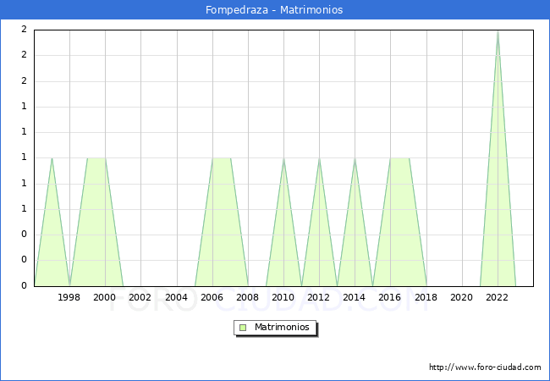Click the chart title Fompedraza - Matrimonios

(274, 10)
